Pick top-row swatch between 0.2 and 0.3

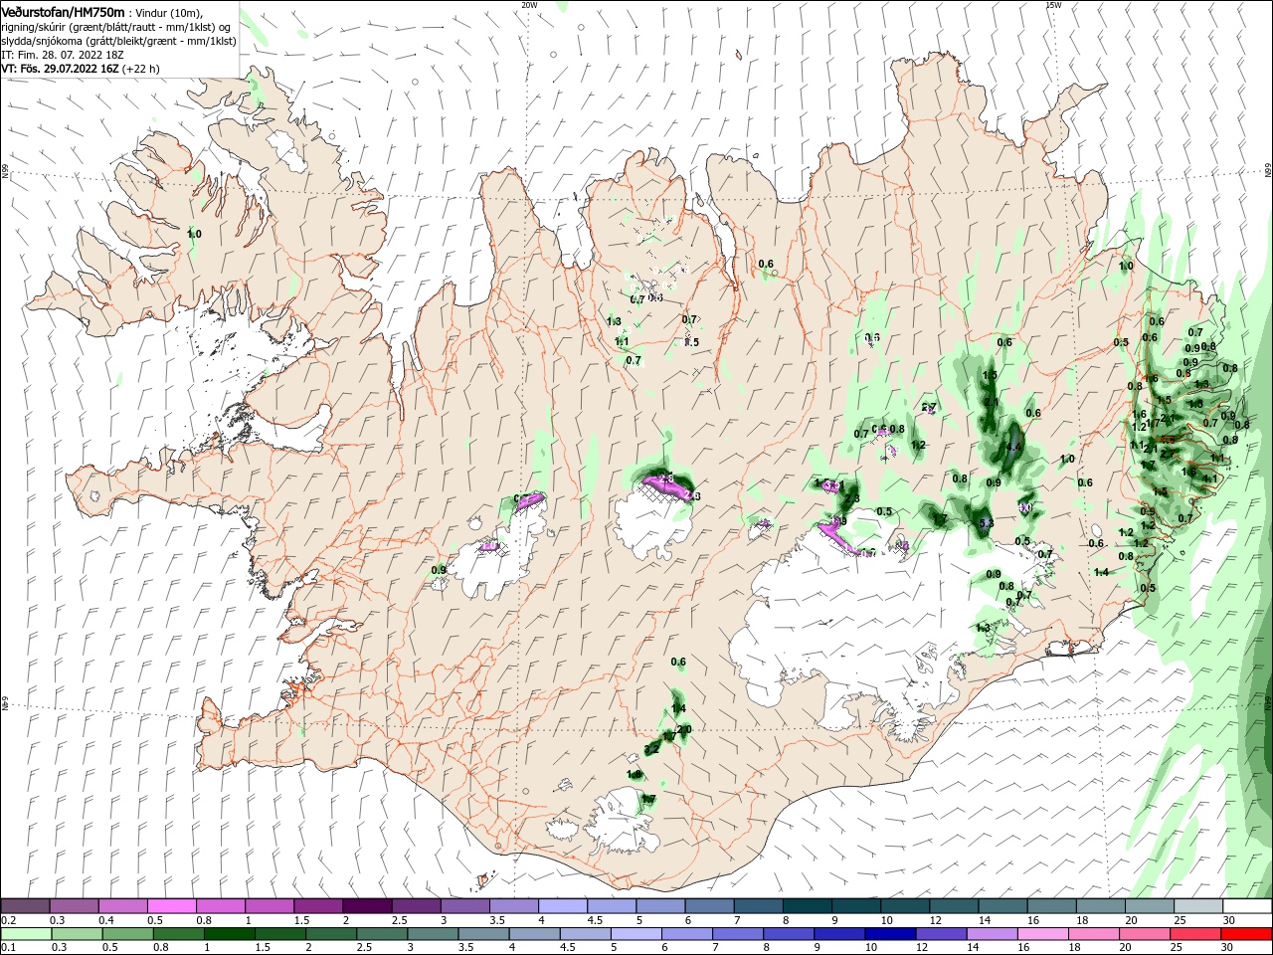(x=26, y=906)
